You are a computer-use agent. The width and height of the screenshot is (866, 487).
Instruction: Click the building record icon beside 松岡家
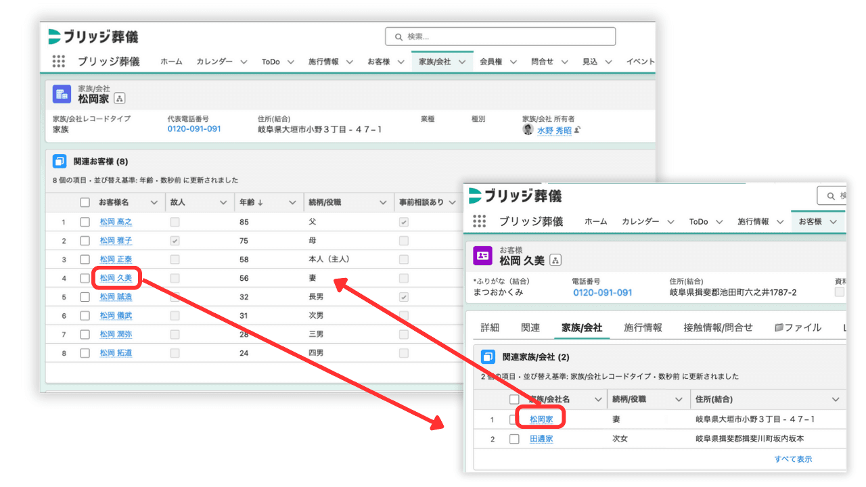62,94
